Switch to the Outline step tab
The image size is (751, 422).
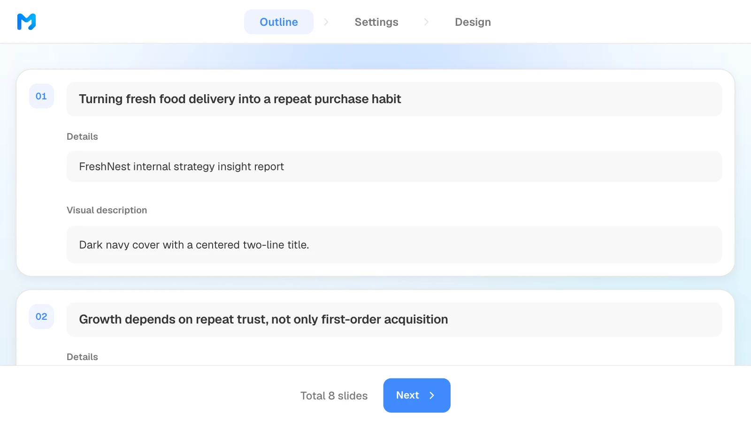[279, 22]
